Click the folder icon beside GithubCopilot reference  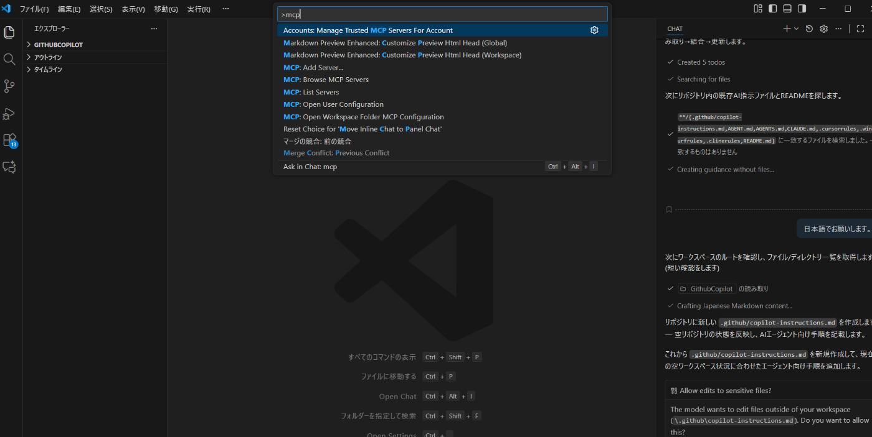pyautogui.click(x=683, y=289)
